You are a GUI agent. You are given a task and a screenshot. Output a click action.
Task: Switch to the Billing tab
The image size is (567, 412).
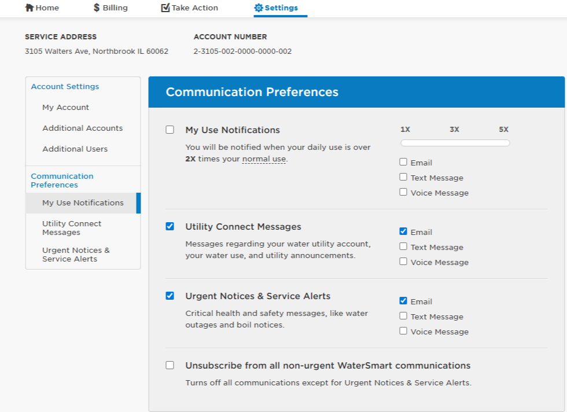pos(110,8)
